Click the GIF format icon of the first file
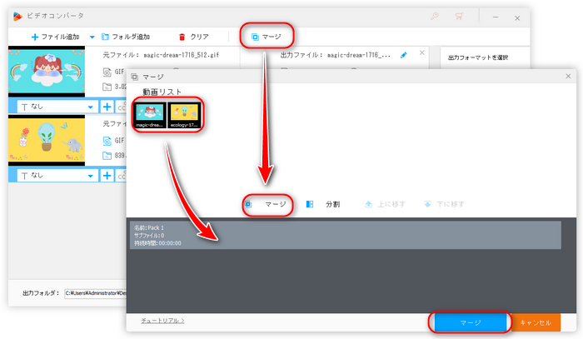Screen dimensions: 583x339 107,72
